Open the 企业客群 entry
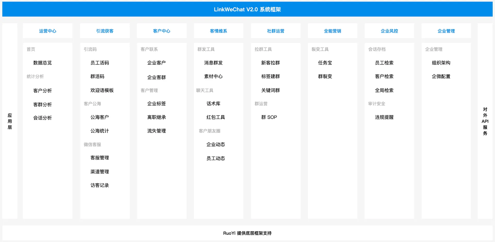The width and height of the screenshot is (495, 242). pyautogui.click(x=156, y=77)
